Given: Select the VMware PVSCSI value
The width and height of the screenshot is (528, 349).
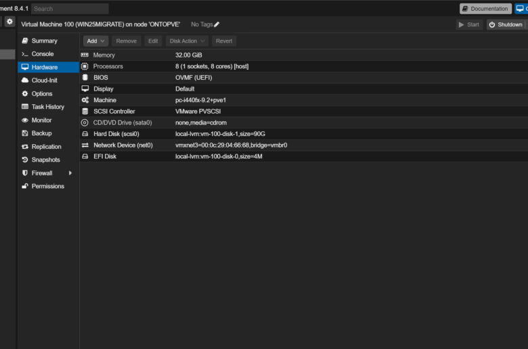Looking at the screenshot, I should pyautogui.click(x=198, y=112).
